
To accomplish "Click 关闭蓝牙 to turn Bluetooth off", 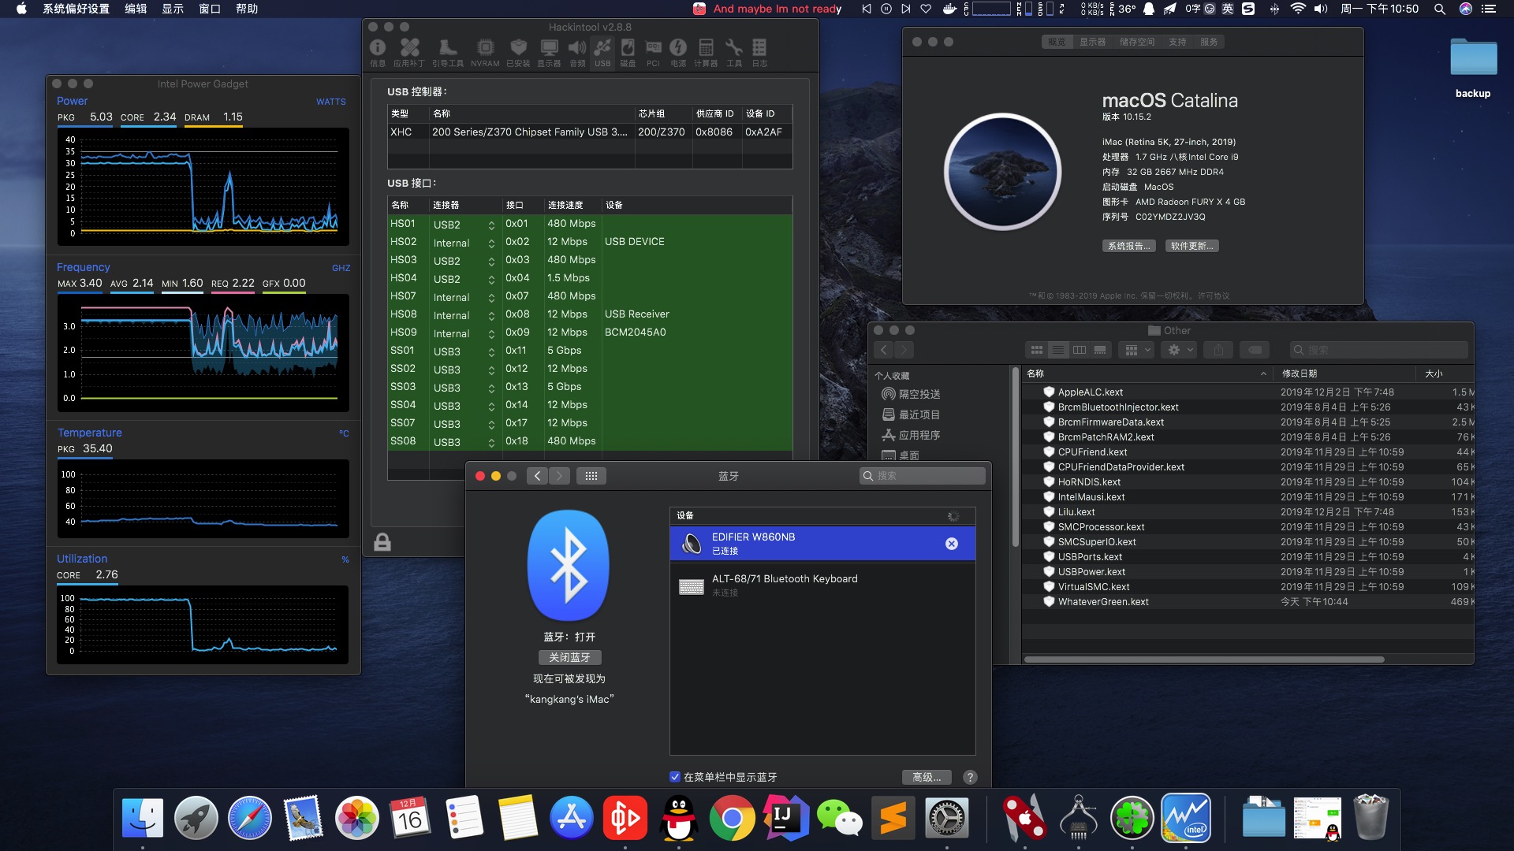I will point(569,657).
